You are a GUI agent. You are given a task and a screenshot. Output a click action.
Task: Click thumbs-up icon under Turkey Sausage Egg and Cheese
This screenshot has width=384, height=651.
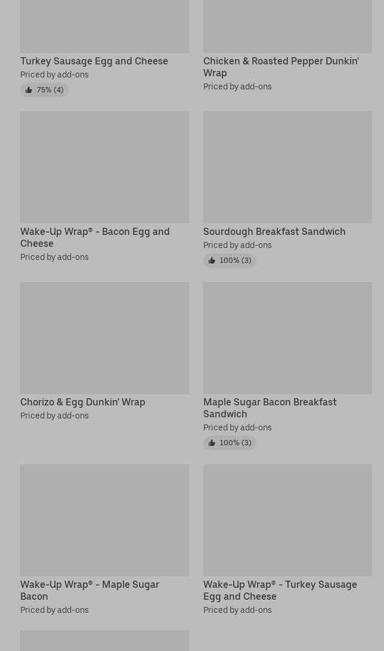point(29,90)
